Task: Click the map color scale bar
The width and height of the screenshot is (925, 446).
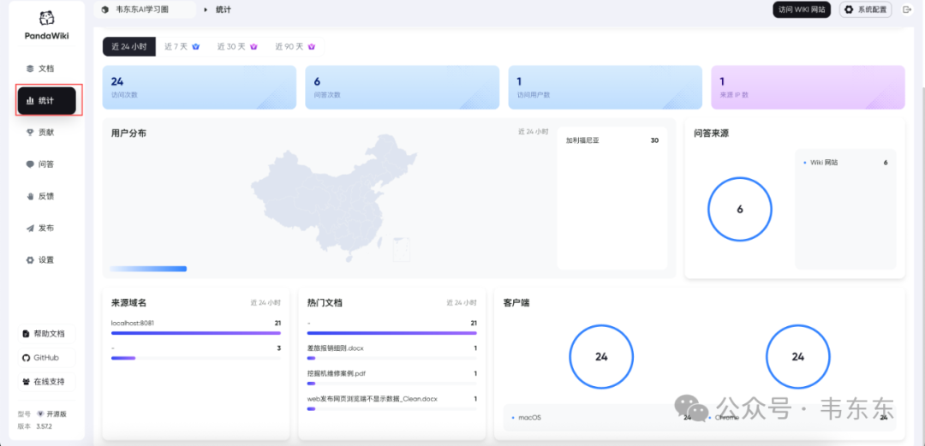Action: [x=148, y=269]
